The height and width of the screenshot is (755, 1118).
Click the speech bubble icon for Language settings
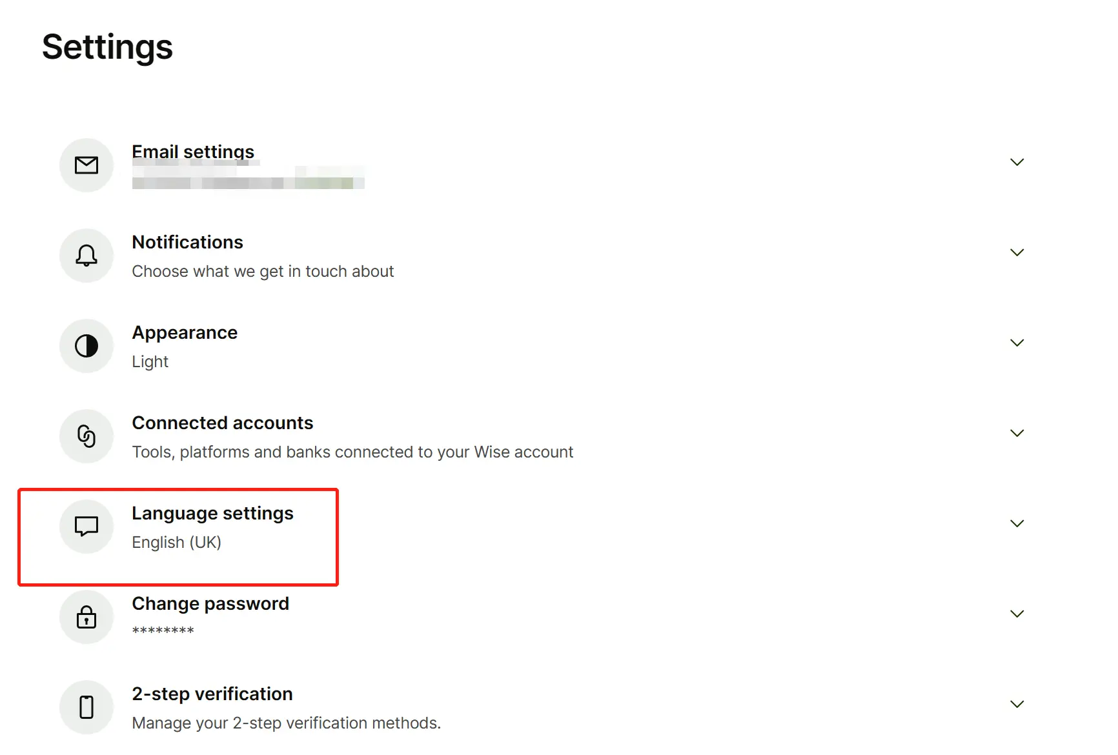[x=86, y=527]
